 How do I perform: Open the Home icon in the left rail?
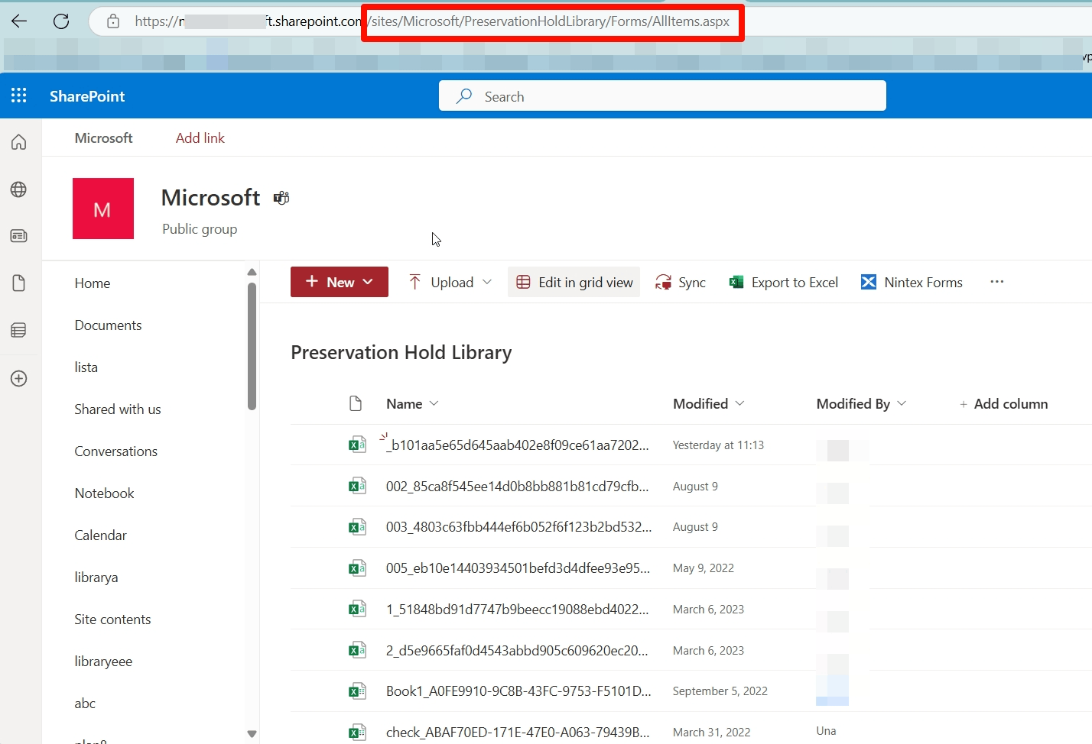click(19, 142)
